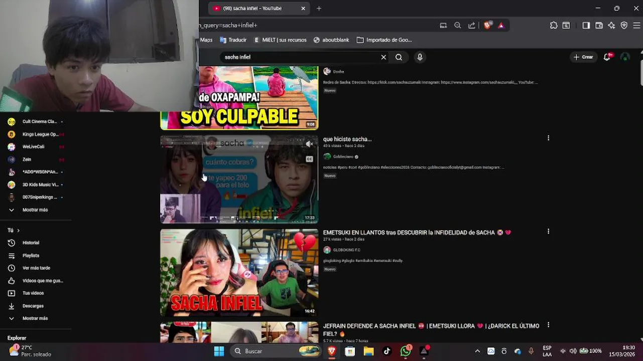Show hidden system tray icons
This screenshot has width=643, height=361.
[477, 351]
